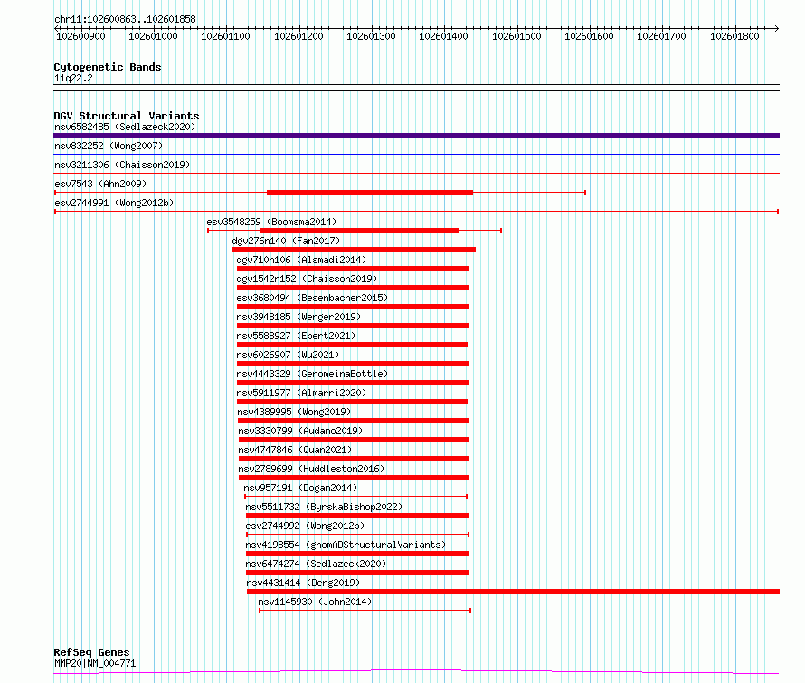Viewport: 805px width, 683px height.
Task: Click the esv7543 (Ahn2009) label
Action: 100,184
